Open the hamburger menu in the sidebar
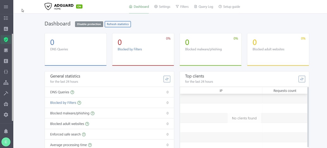Image resolution: width=327 pixels, height=148 pixels. (x=6, y=7)
